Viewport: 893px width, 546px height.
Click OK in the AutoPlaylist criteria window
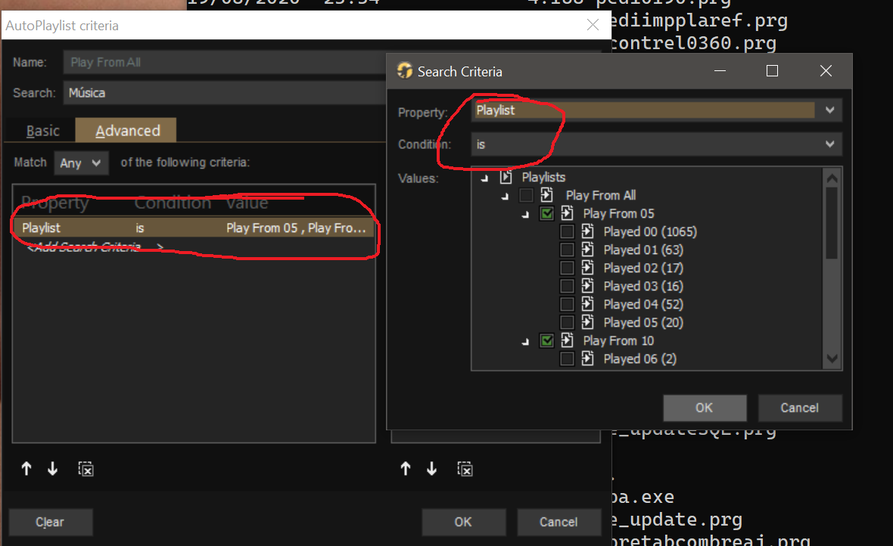(x=464, y=522)
